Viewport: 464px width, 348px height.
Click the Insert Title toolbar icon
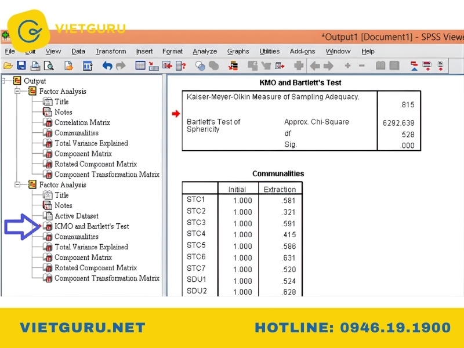[427, 66]
